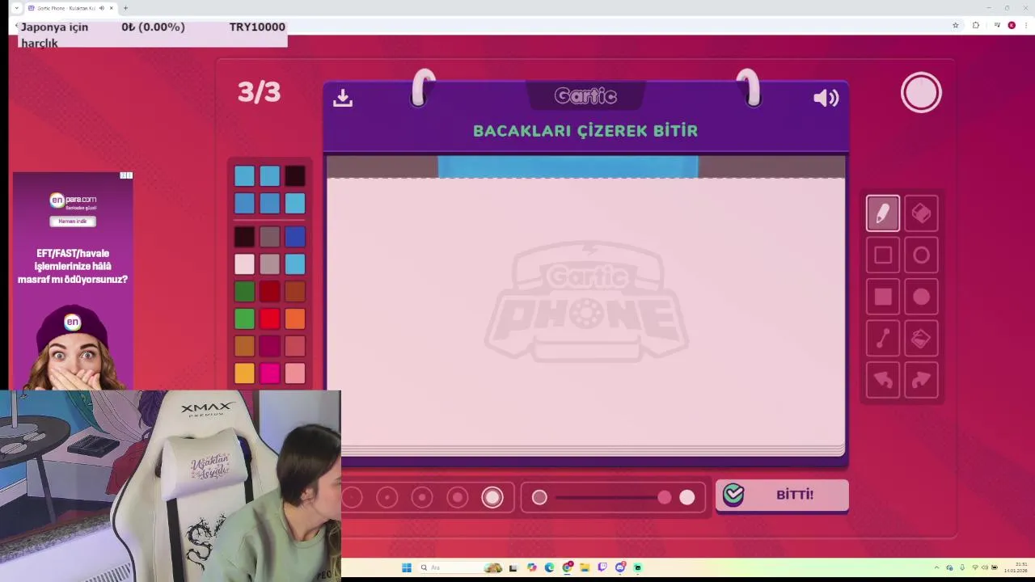
Task: Undo the last drawing stroke
Action: pyautogui.click(x=882, y=380)
